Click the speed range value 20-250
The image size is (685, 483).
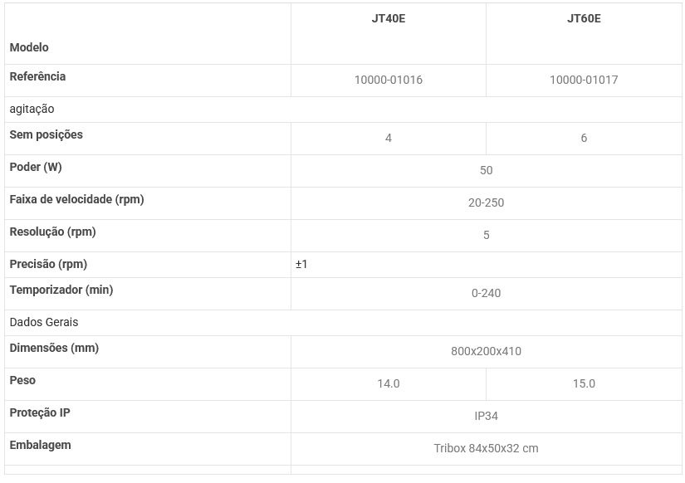pos(486,202)
